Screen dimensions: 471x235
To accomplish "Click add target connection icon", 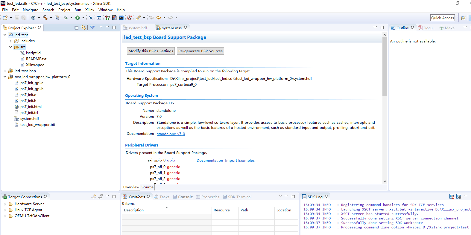I will click(x=94, y=196).
